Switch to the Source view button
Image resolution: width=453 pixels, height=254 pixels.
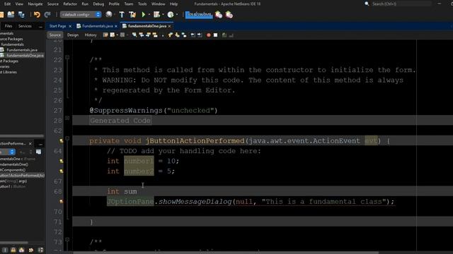(55, 35)
